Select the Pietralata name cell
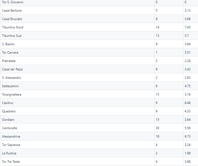This screenshot has height=166, width=198. click(9, 61)
